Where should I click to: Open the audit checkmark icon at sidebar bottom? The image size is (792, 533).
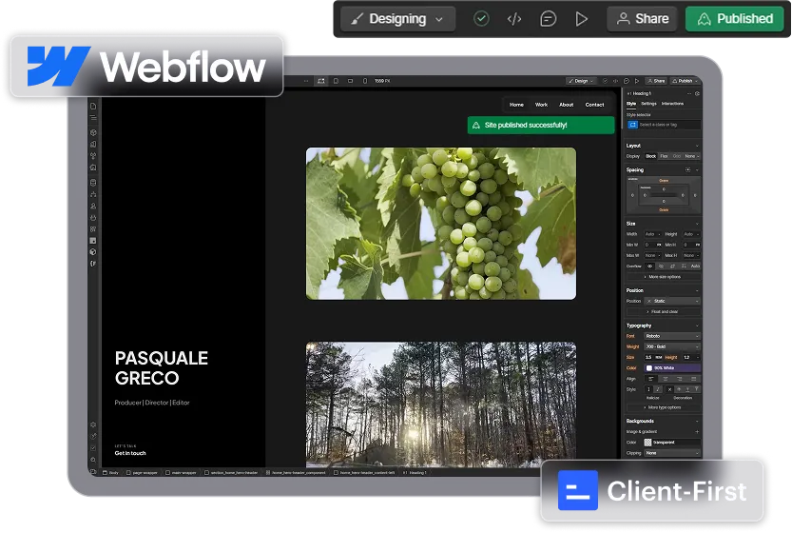[x=93, y=448]
